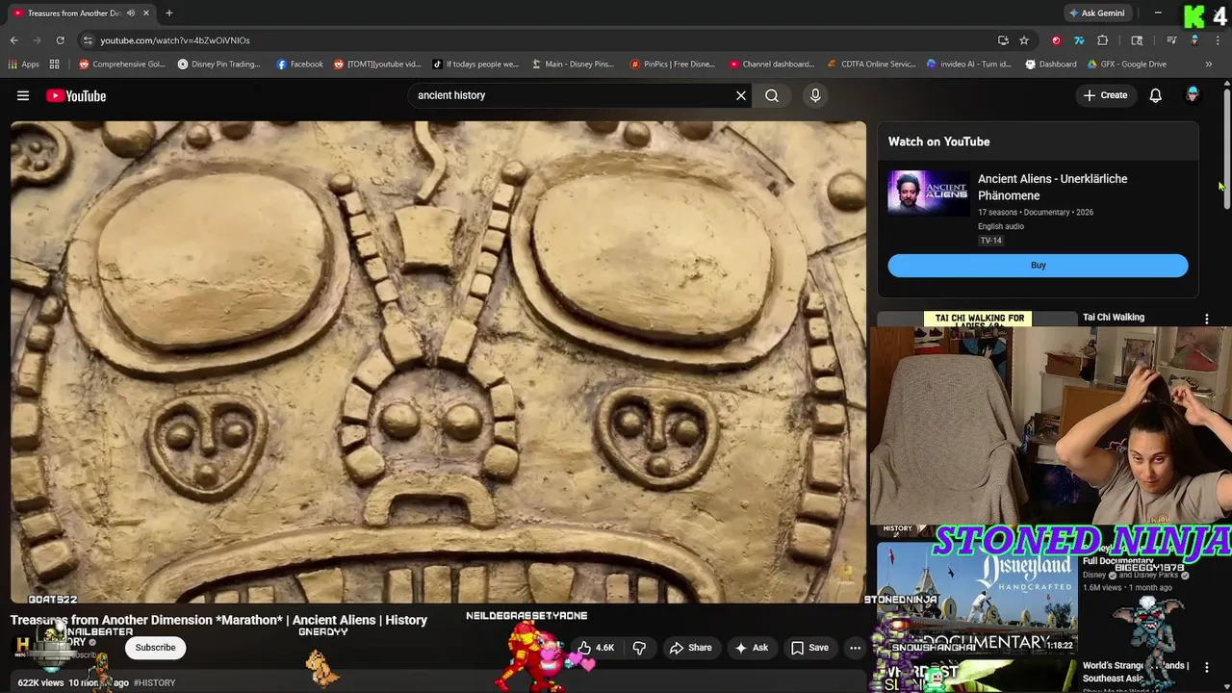Click the Ask button under the video
Screen dimensions: 1232x693
pyautogui.click(x=751, y=648)
